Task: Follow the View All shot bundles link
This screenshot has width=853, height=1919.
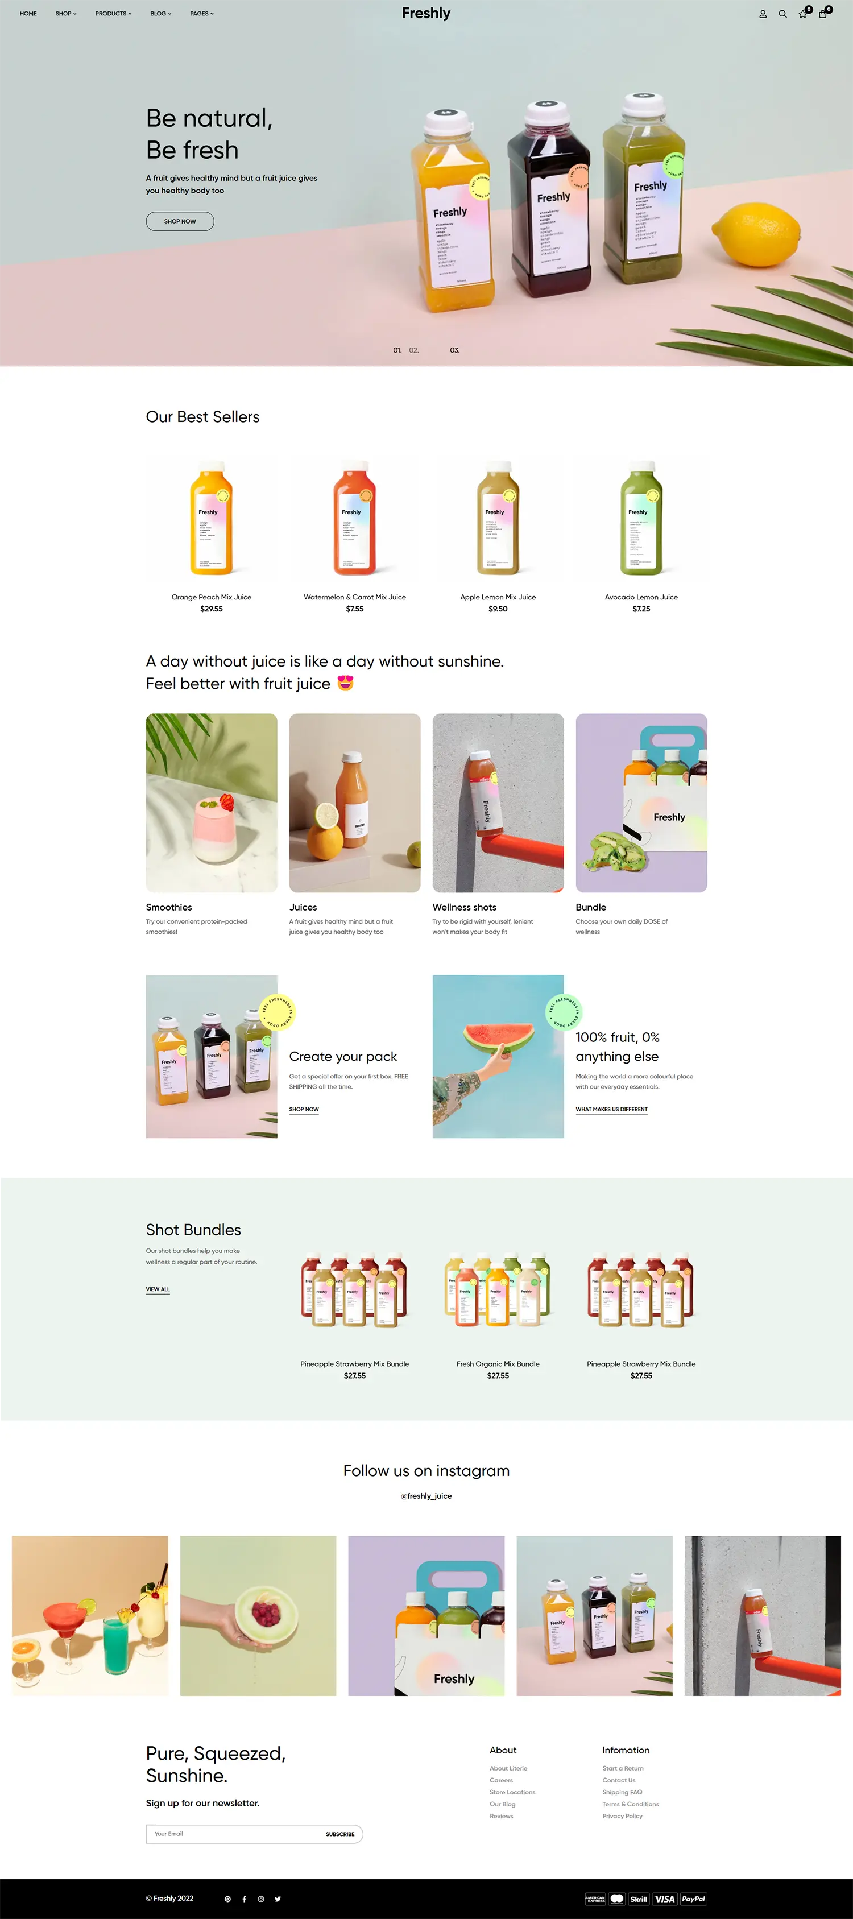Action: click(158, 1289)
